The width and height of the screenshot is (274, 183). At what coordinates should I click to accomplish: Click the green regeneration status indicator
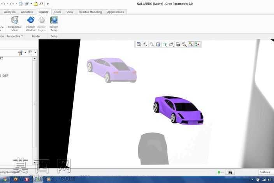point(219,172)
